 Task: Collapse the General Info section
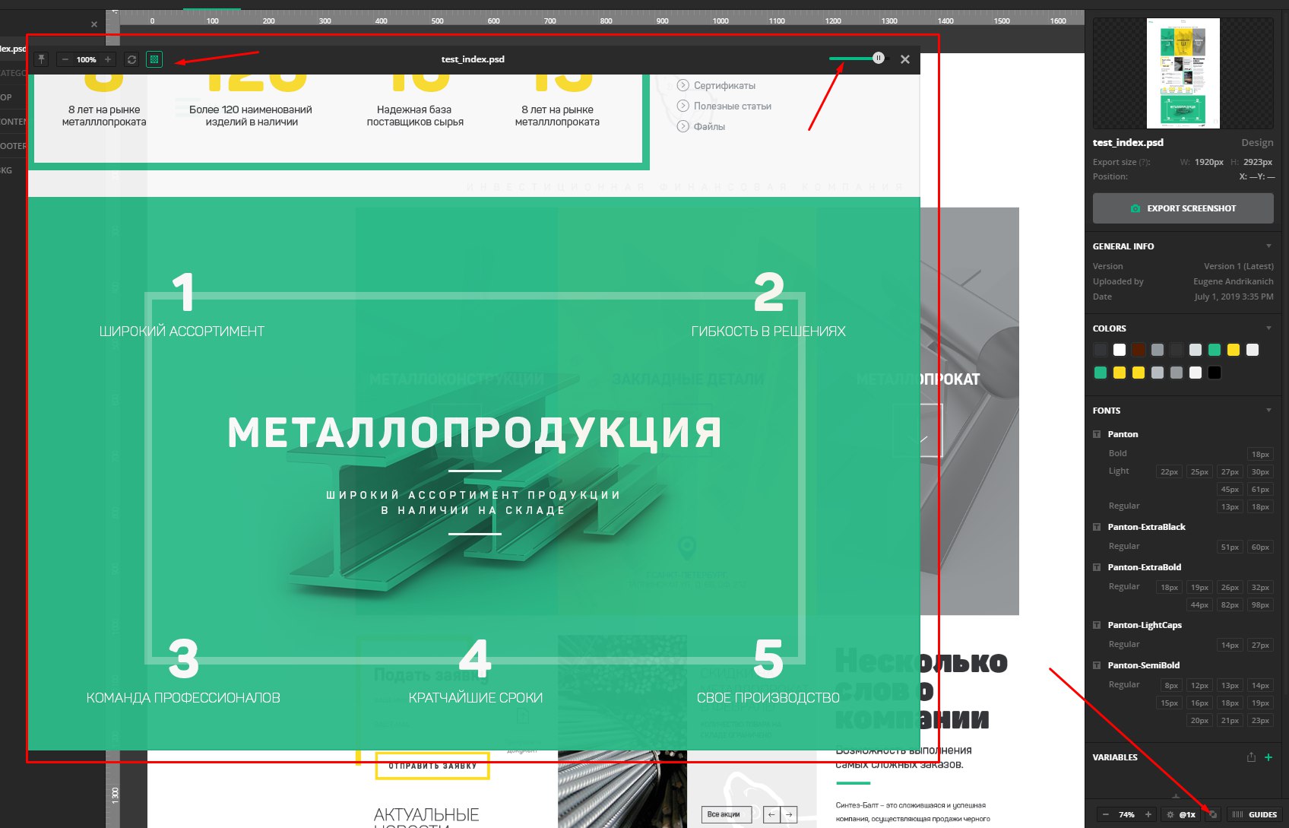coord(1268,246)
